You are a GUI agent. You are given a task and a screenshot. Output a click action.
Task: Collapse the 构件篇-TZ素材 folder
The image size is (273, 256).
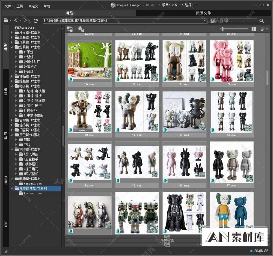(12, 149)
